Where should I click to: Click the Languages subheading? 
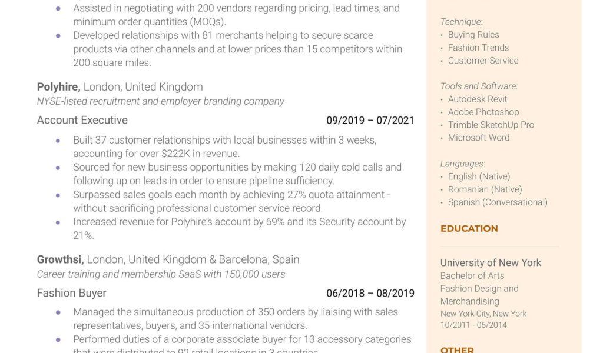click(462, 164)
